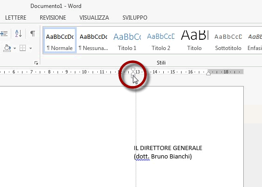Apply the Titolo 1 style
The image size is (262, 187).
click(127, 40)
